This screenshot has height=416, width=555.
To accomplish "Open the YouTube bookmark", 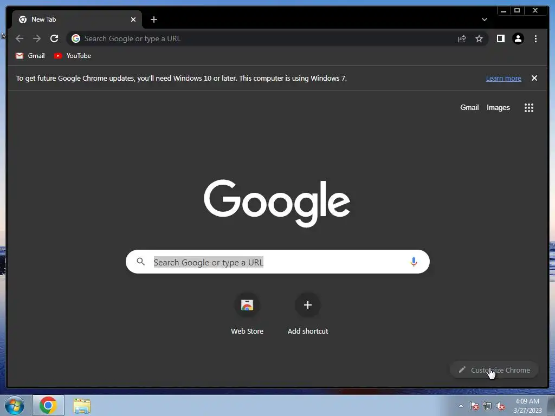I will (x=73, y=56).
